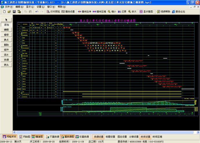Restore zoom with 还原
The image size is (200, 143).
122,12
